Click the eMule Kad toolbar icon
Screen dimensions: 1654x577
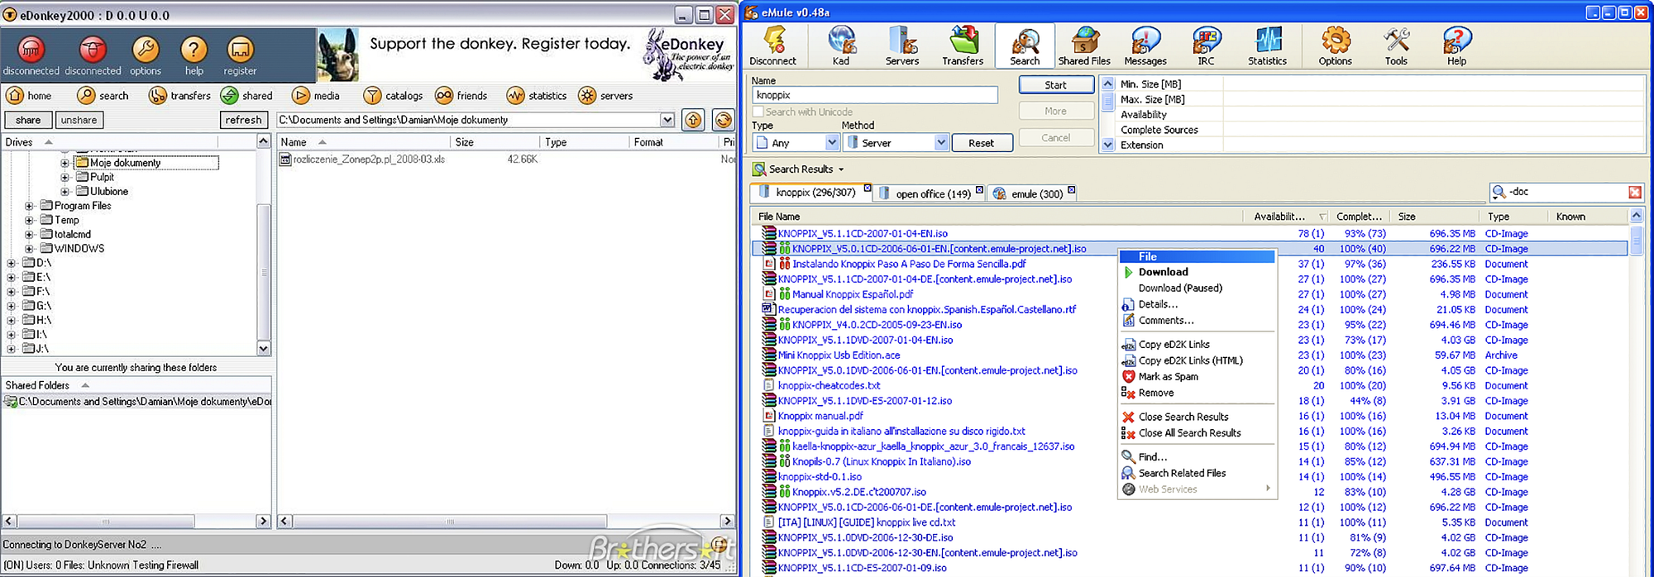[x=841, y=45]
